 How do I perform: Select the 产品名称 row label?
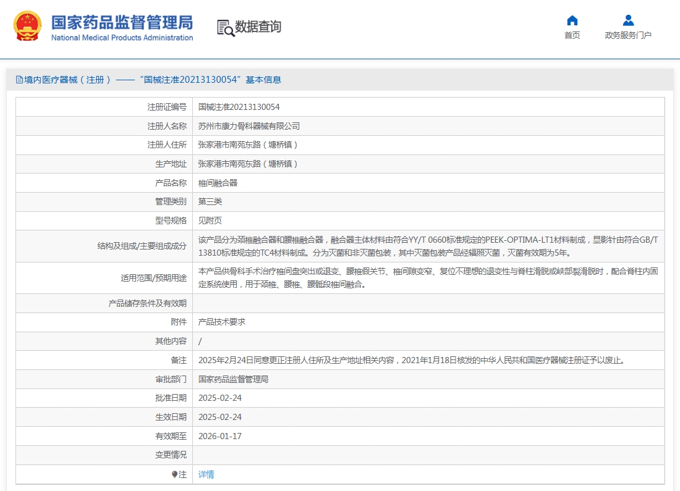point(171,183)
